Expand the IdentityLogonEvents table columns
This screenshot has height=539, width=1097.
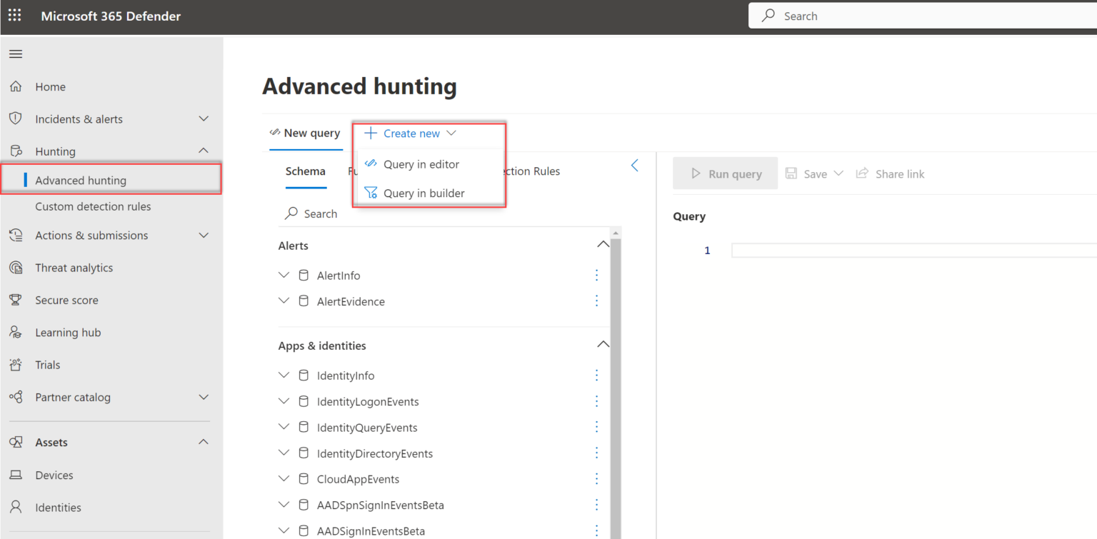coord(284,401)
